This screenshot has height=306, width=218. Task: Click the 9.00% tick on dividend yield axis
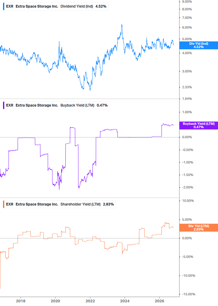(x=187, y=2)
